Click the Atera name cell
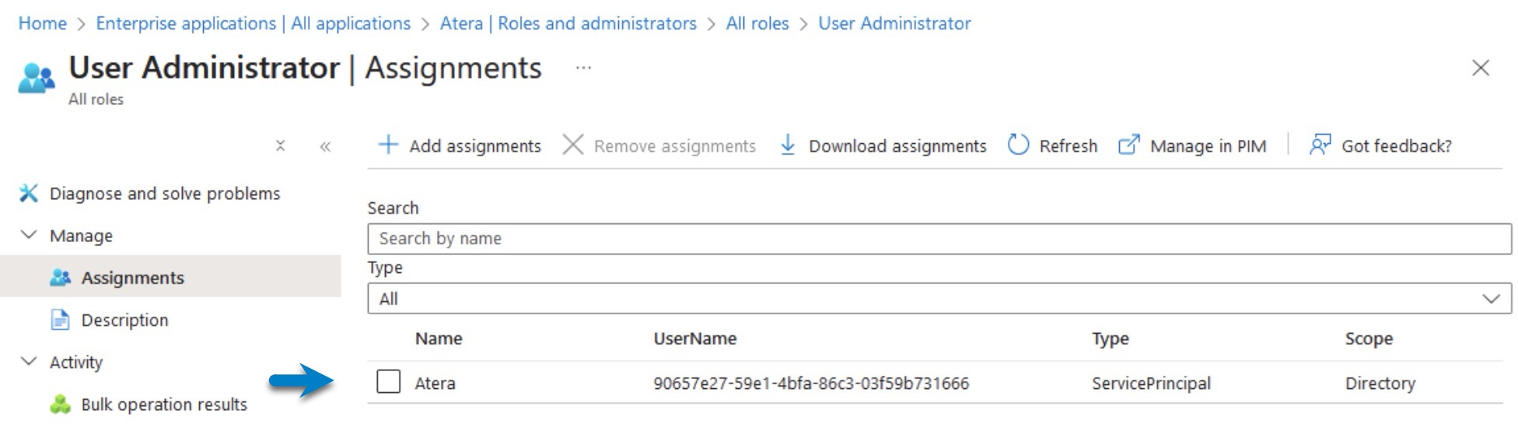The height and width of the screenshot is (431, 1518). tap(435, 383)
